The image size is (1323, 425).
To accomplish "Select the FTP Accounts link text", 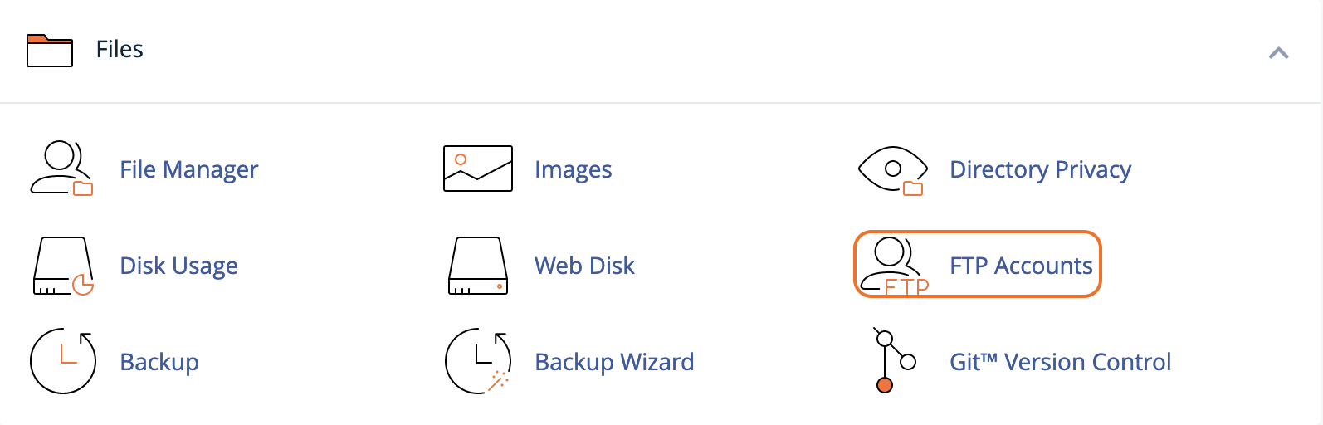I will tap(1022, 266).
